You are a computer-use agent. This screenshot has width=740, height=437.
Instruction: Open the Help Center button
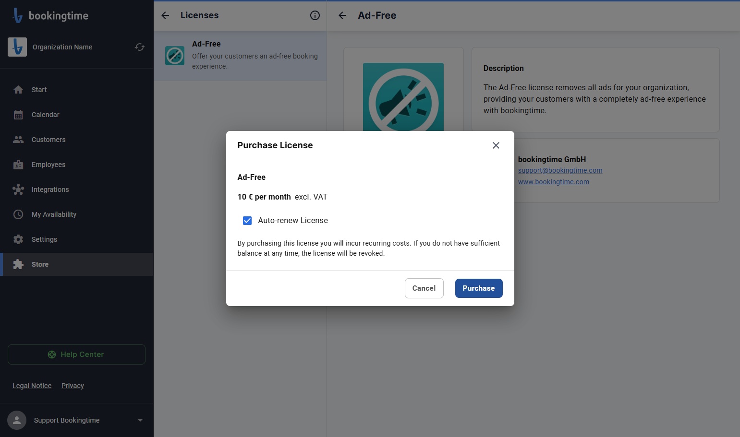click(76, 354)
